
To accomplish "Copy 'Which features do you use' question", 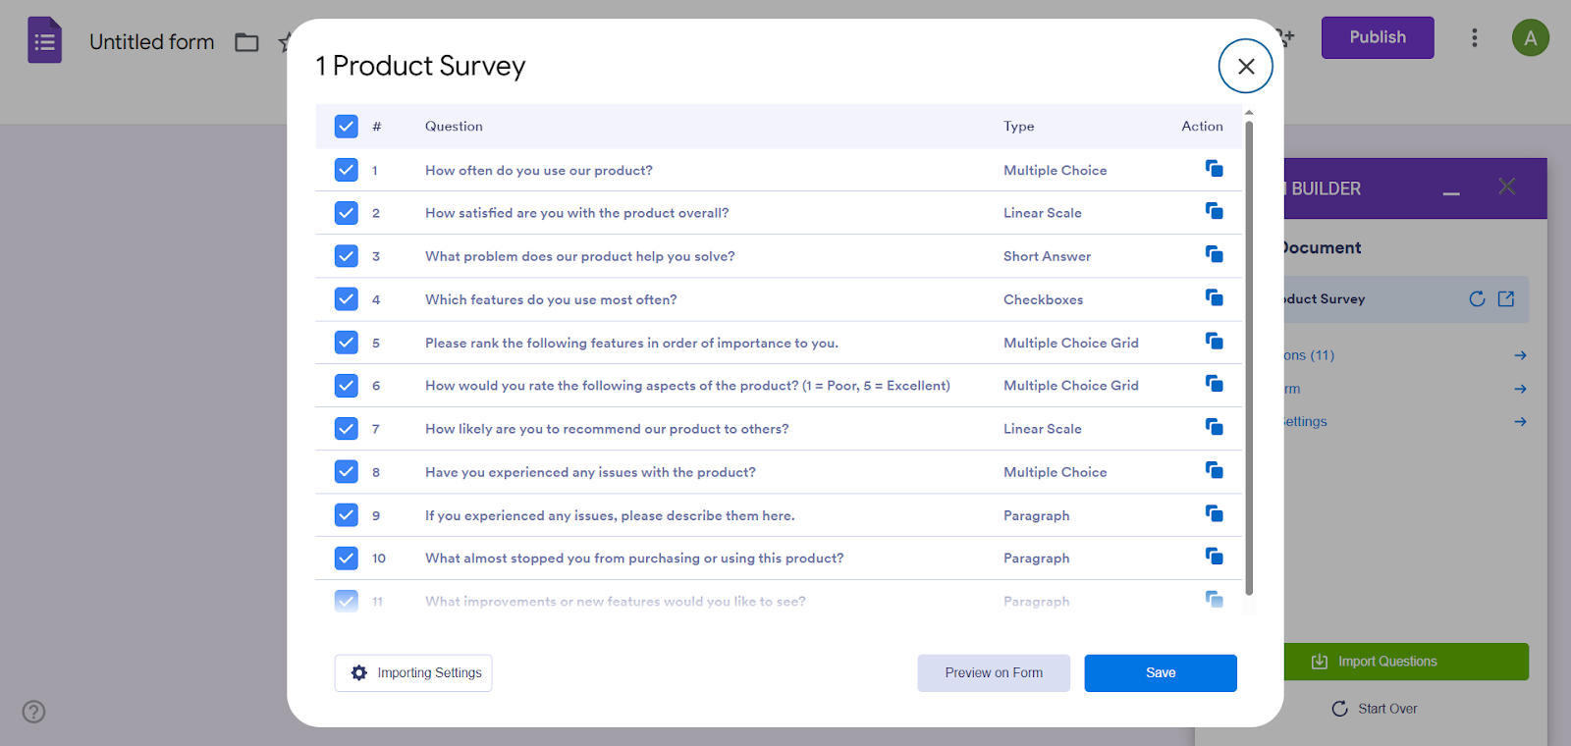I will 1215,297.
